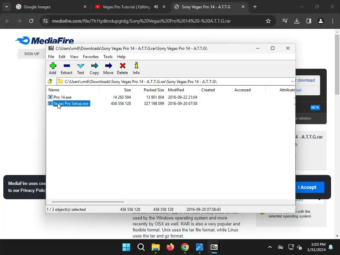
Task: Open Windows Start menu
Action: click(126, 247)
